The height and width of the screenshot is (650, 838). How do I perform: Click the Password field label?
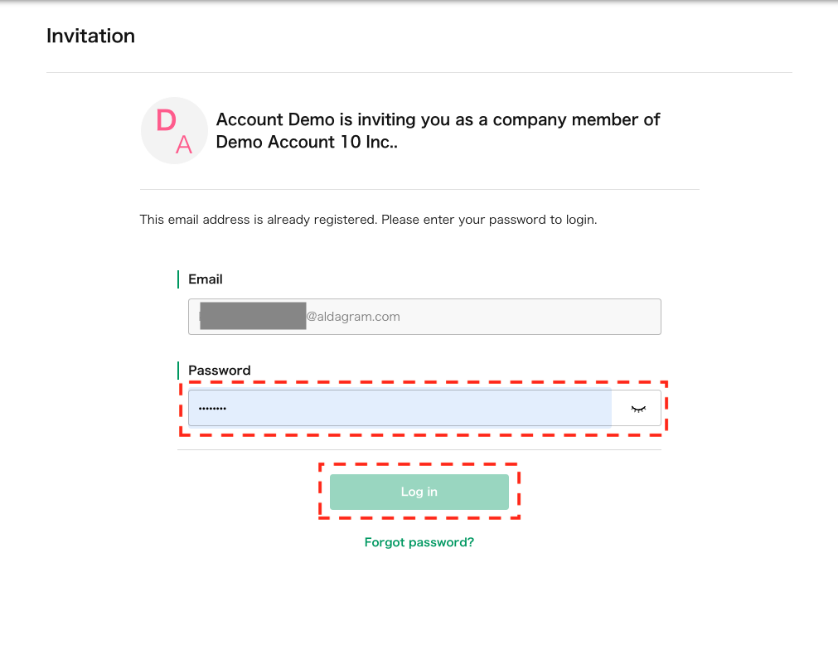click(220, 371)
